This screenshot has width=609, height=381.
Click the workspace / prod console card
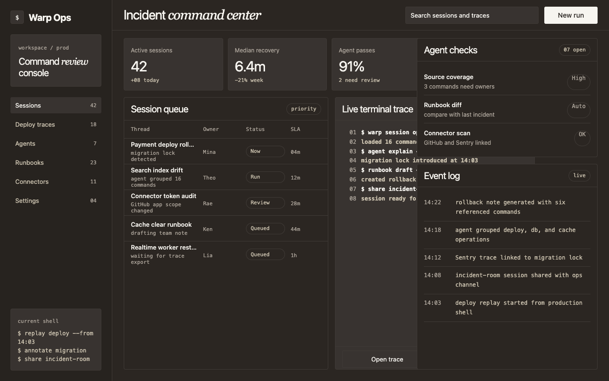56,60
